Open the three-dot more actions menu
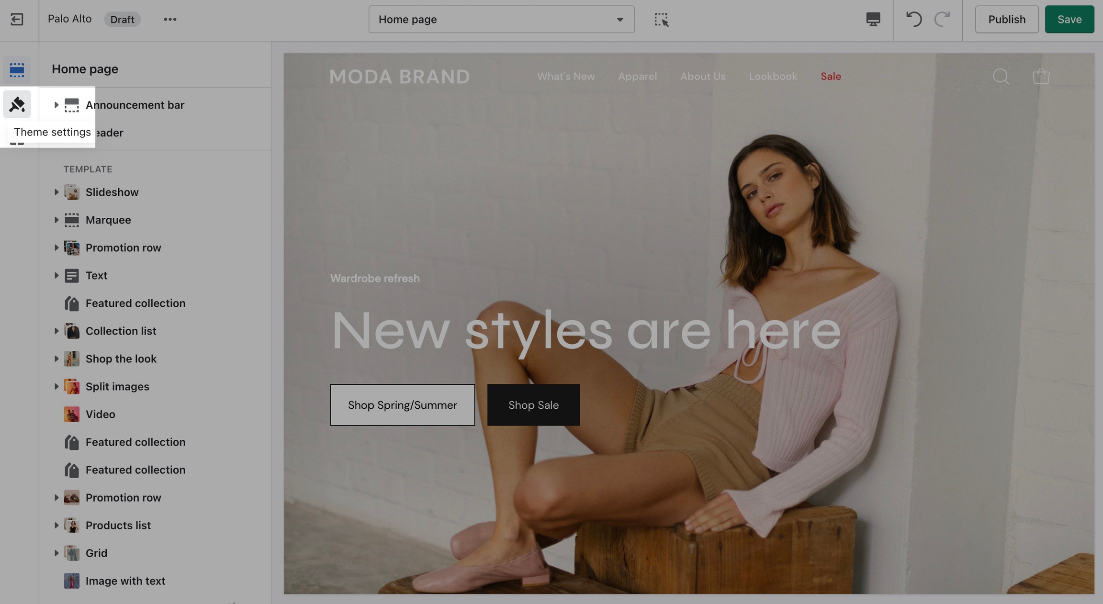Image resolution: width=1103 pixels, height=604 pixels. (170, 19)
